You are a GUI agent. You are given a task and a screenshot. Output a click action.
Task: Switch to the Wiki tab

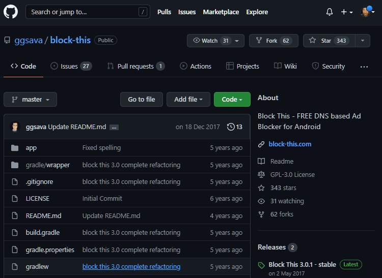(x=285, y=66)
